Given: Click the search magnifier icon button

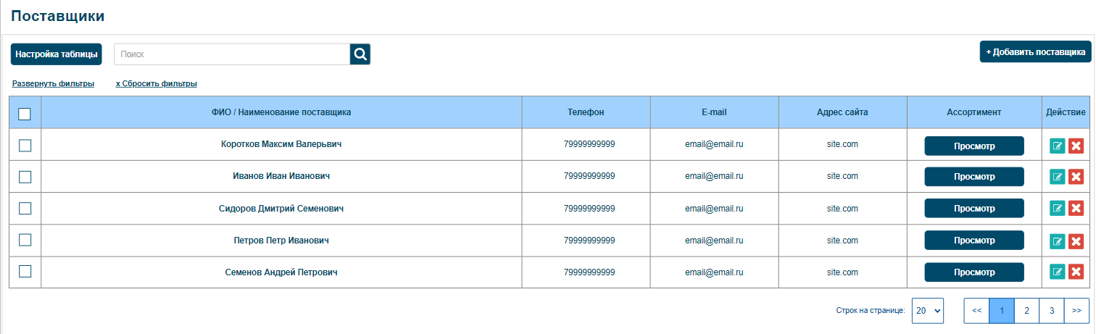Looking at the screenshot, I should [360, 54].
